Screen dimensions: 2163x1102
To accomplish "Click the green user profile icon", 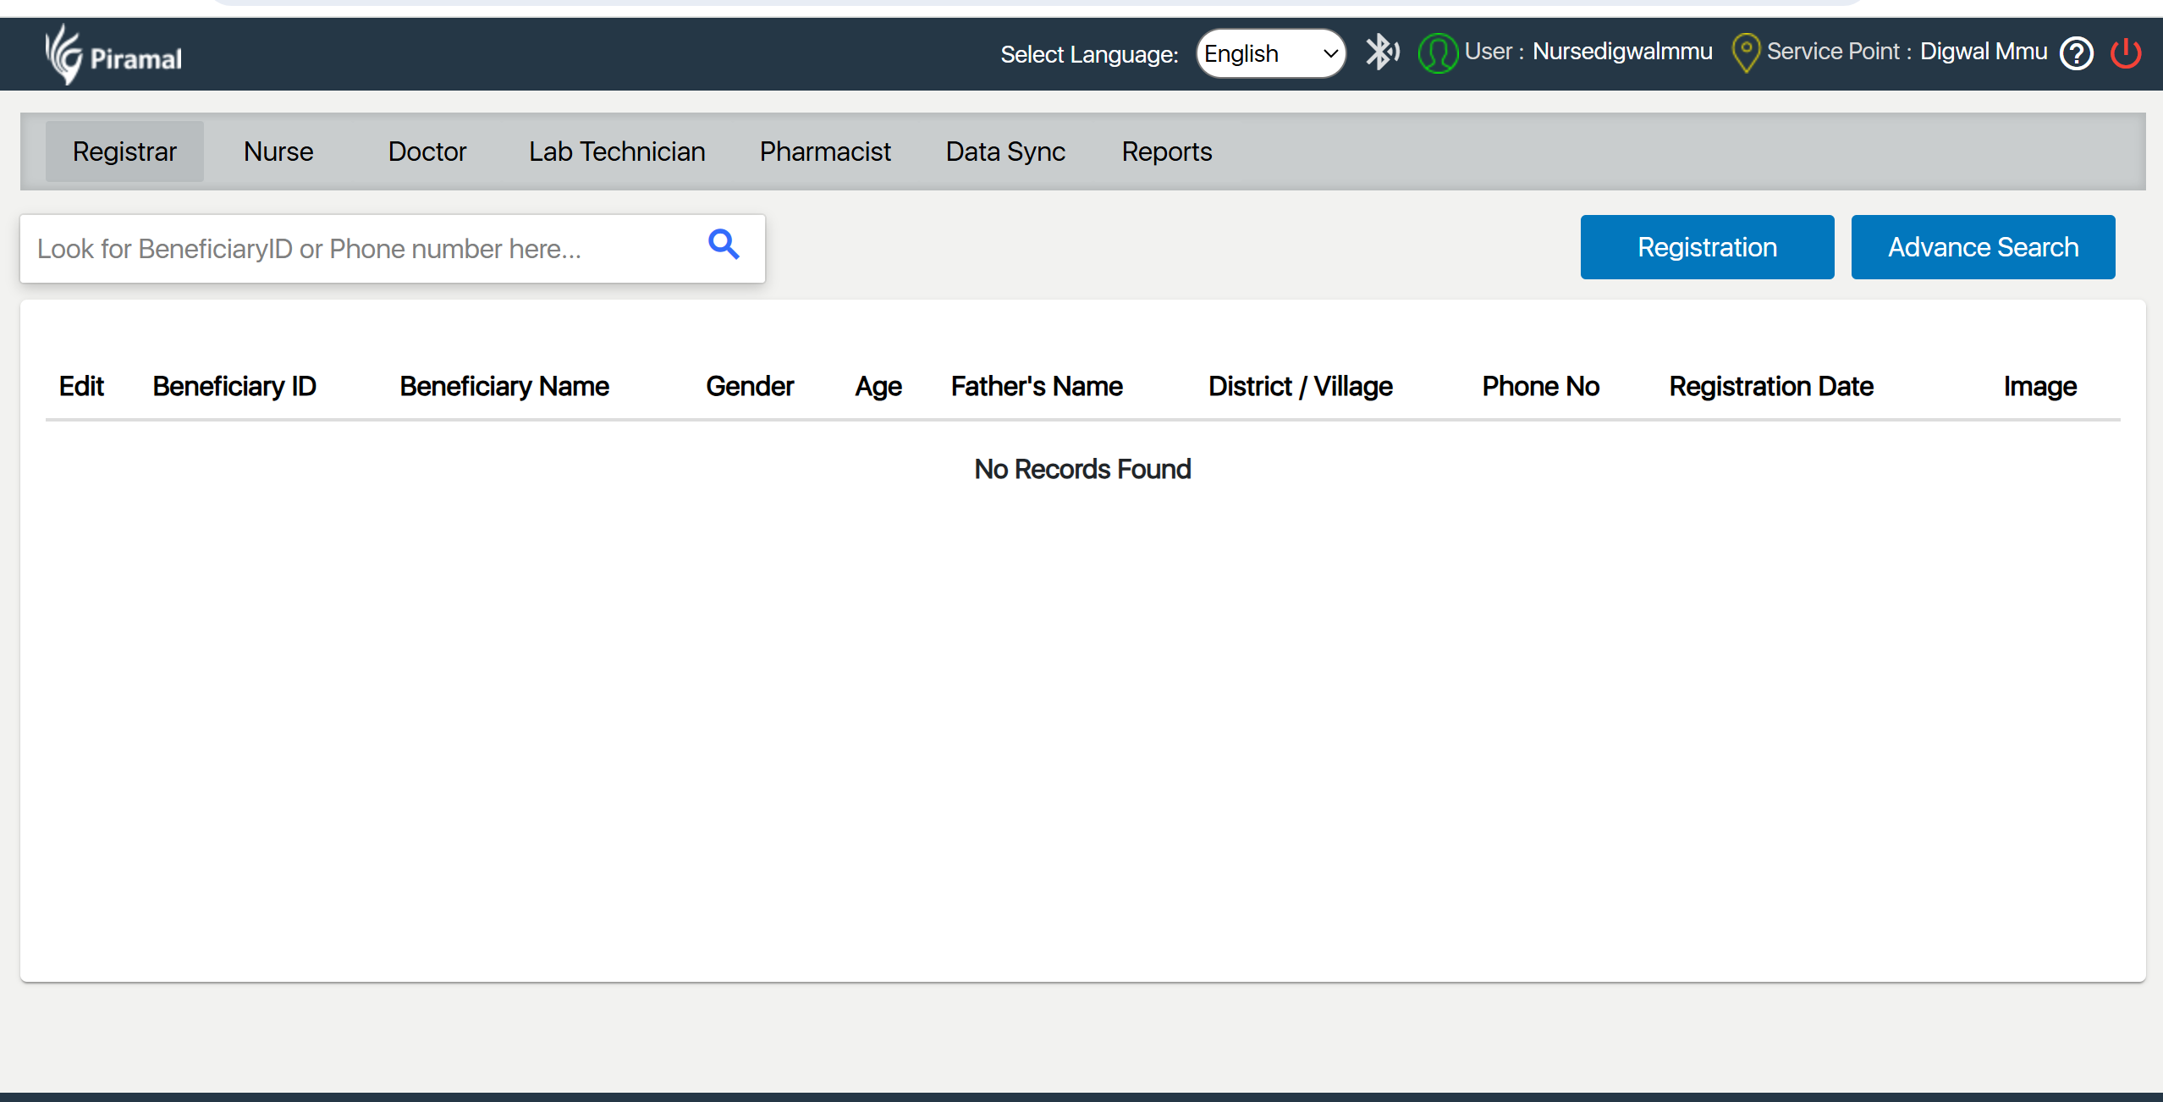I will (x=1438, y=53).
